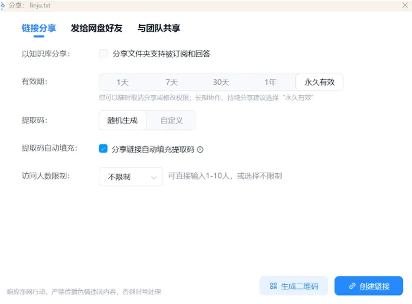The width and height of the screenshot is (412, 304).
Task: Click the 提取码: row label
Action: click(x=34, y=120)
